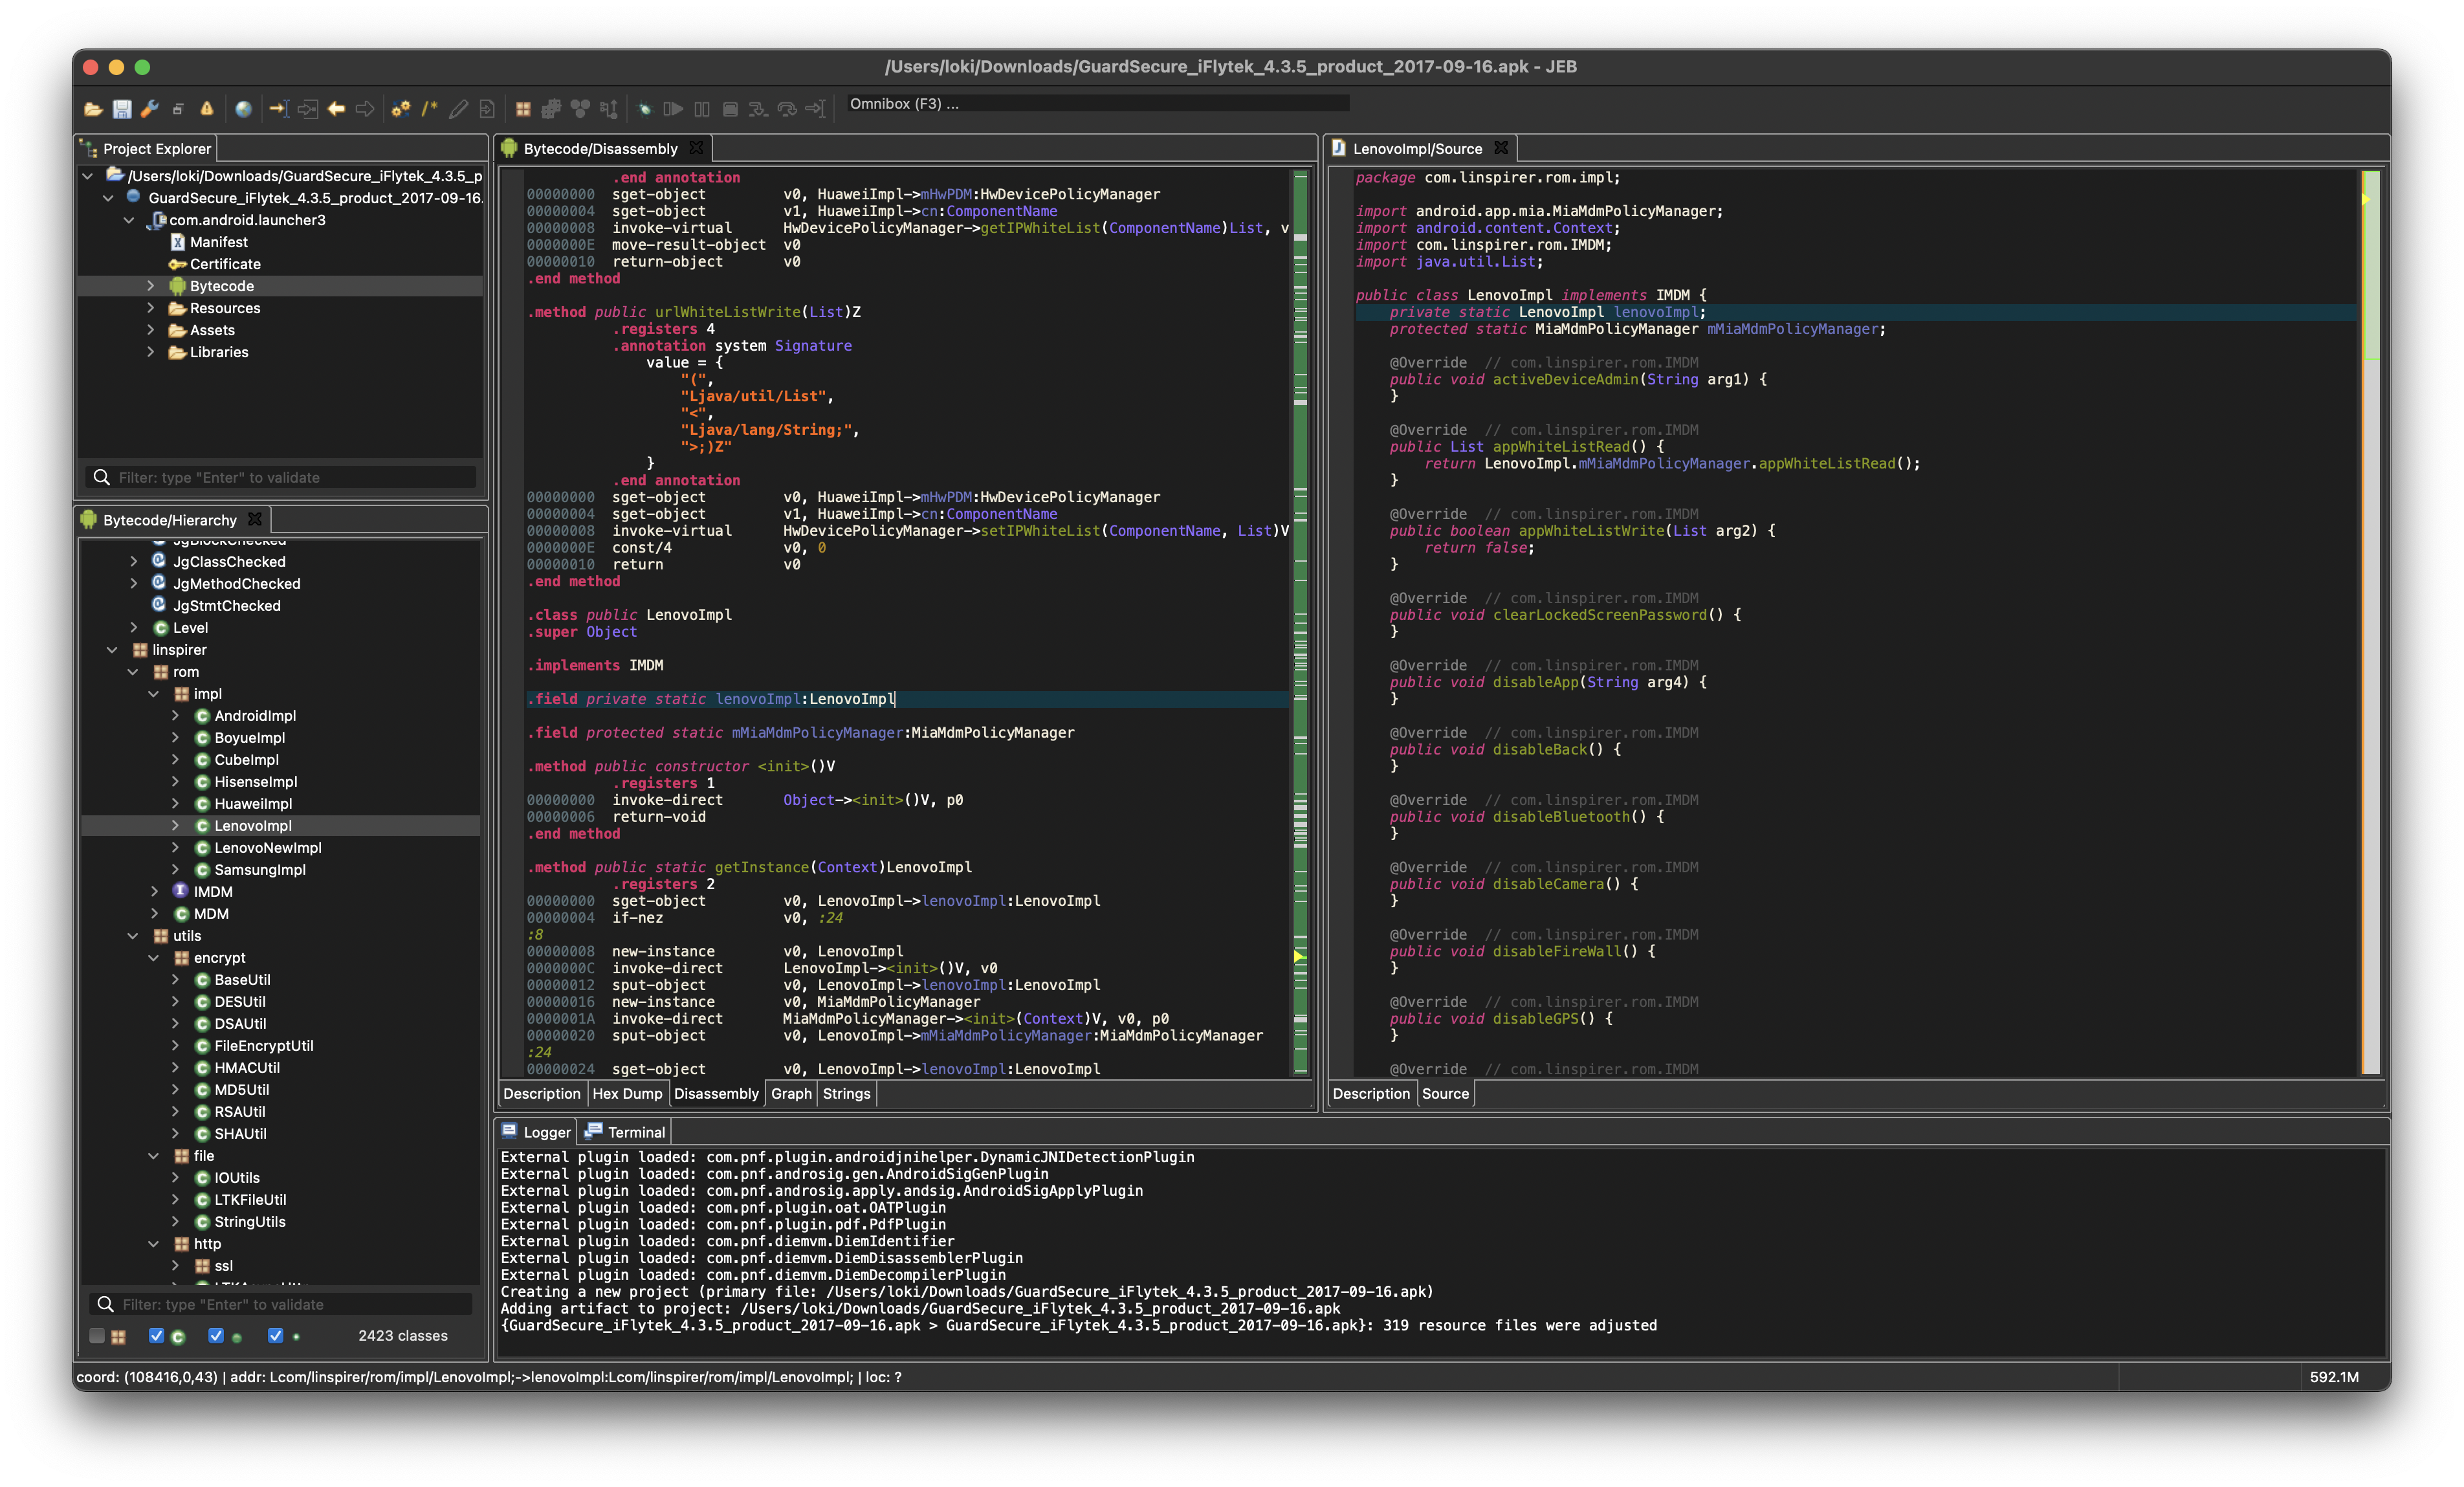This screenshot has height=1487, width=2464.
Task: Collapse the impl package in hierarchy
Action: (x=154, y=694)
